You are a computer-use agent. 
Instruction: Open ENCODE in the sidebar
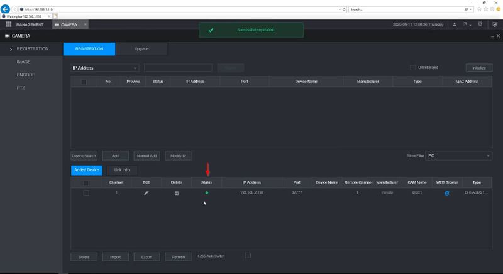click(x=26, y=75)
